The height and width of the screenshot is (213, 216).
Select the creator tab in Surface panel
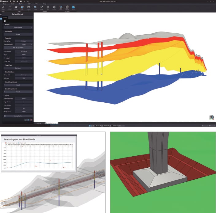(x=5, y=18)
